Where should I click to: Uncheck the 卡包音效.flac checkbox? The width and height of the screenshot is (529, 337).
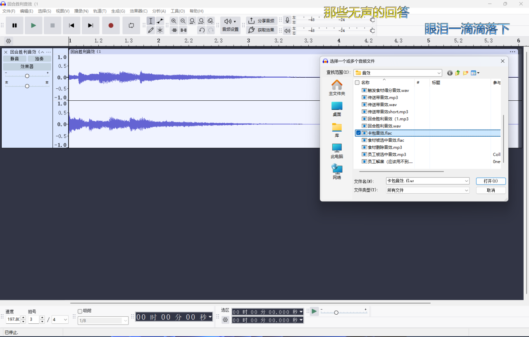(358, 133)
